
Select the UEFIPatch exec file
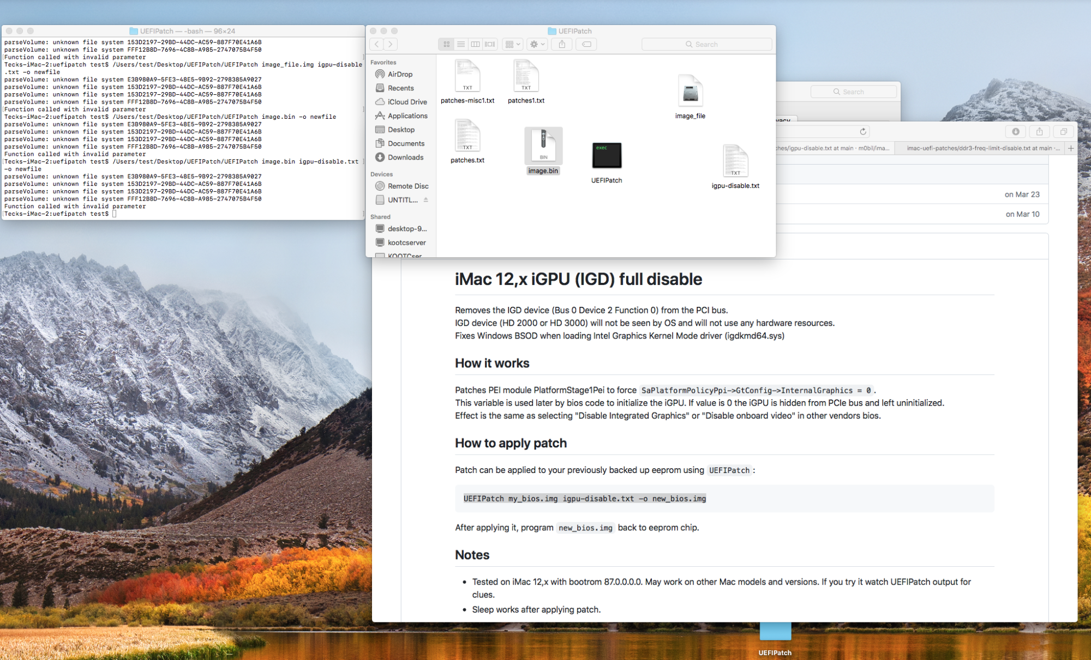point(607,156)
